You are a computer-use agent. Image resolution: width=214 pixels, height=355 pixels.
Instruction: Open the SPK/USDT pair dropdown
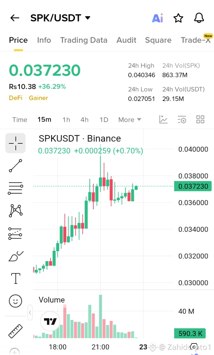pos(60,18)
